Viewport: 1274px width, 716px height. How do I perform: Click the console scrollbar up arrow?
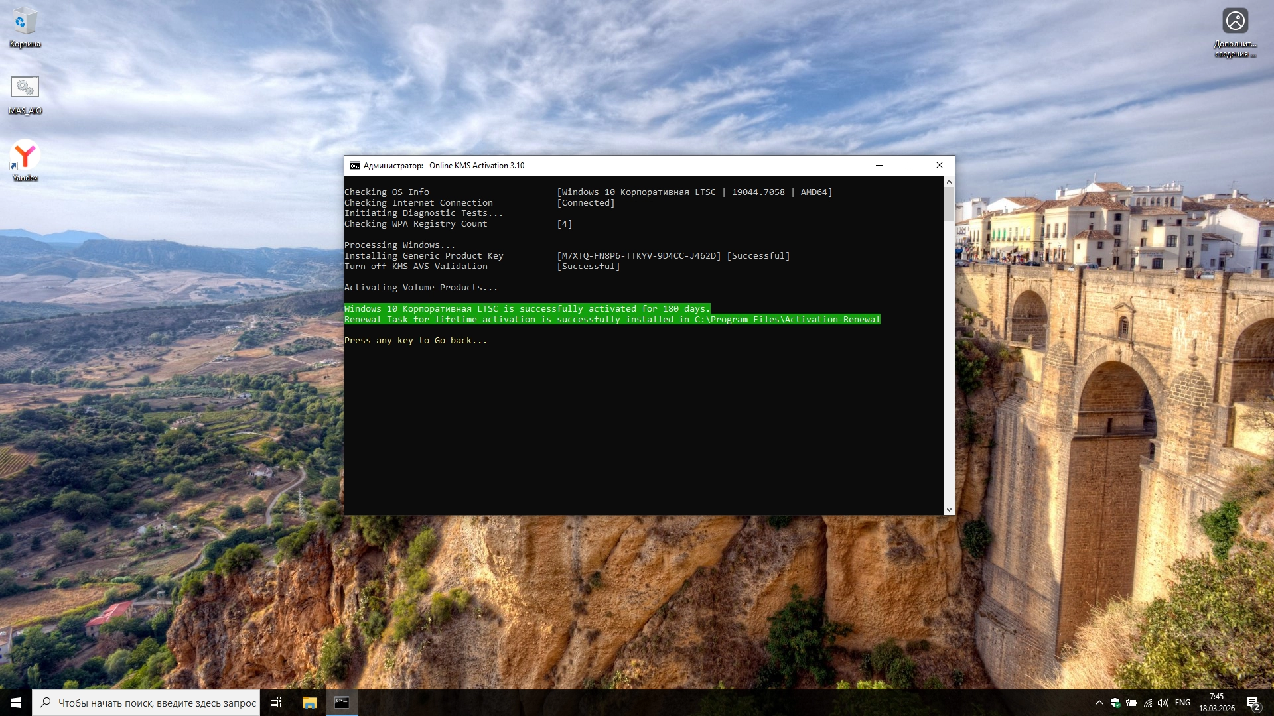click(x=949, y=182)
